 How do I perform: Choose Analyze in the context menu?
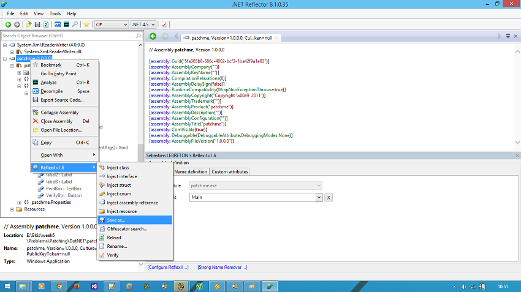[65, 82]
